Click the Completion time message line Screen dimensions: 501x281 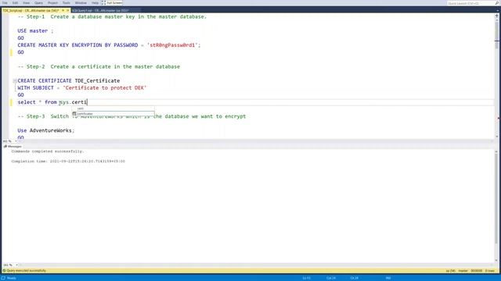68,162
